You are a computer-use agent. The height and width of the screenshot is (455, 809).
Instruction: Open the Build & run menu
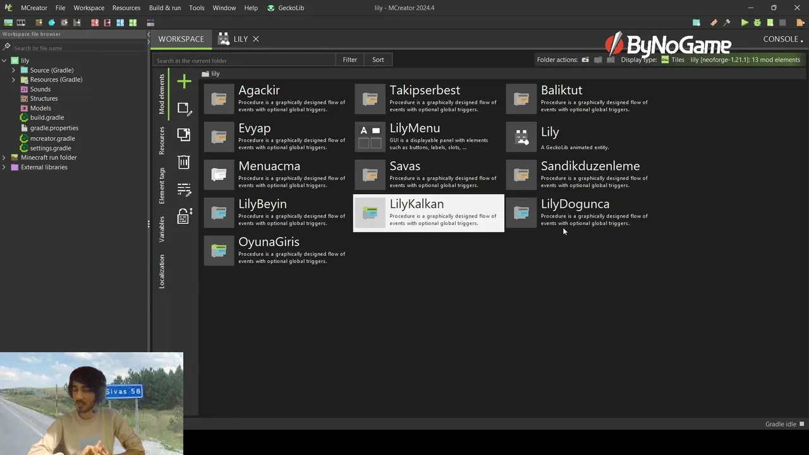click(x=164, y=8)
